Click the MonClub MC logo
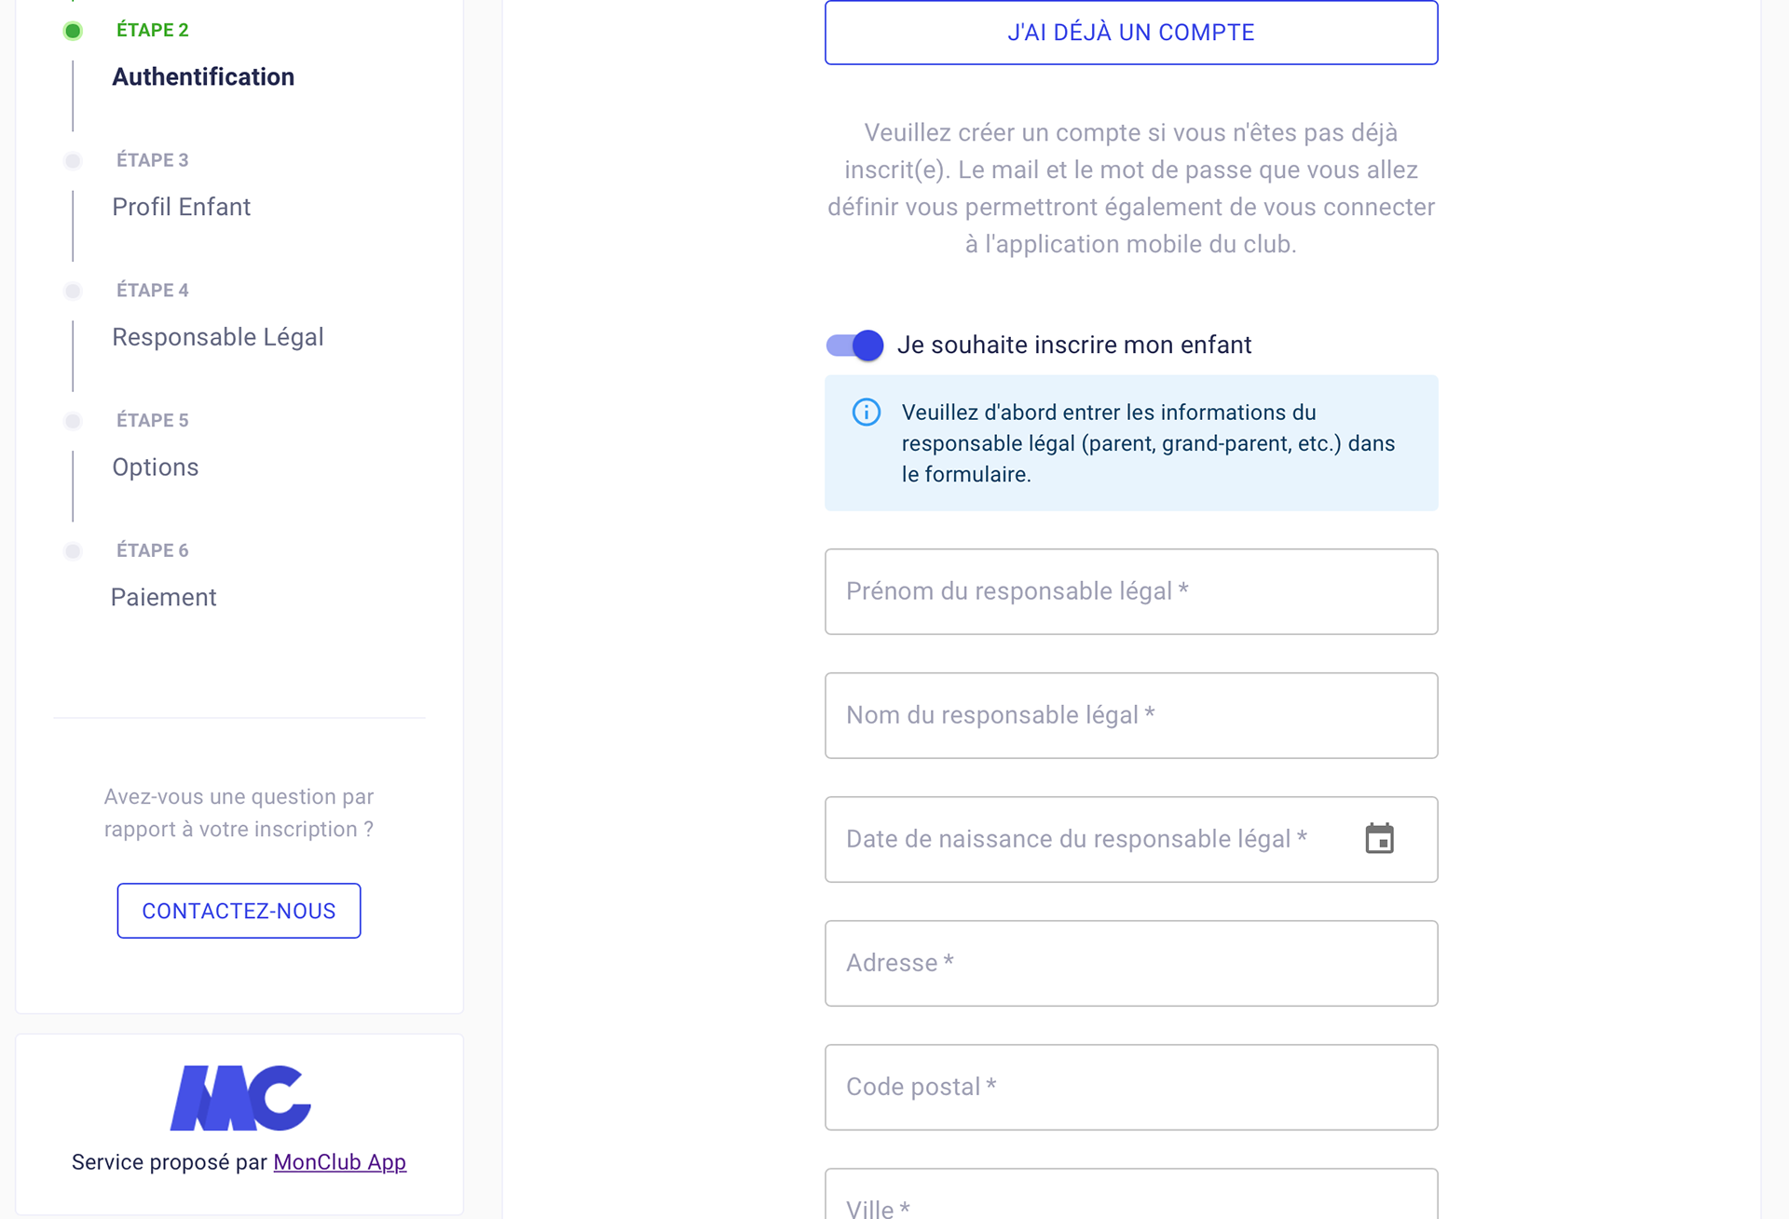The width and height of the screenshot is (1789, 1219). 240,1098
